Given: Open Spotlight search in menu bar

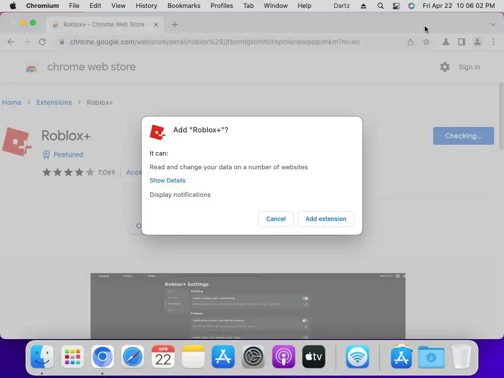Looking at the screenshot, I should tap(380, 6).
